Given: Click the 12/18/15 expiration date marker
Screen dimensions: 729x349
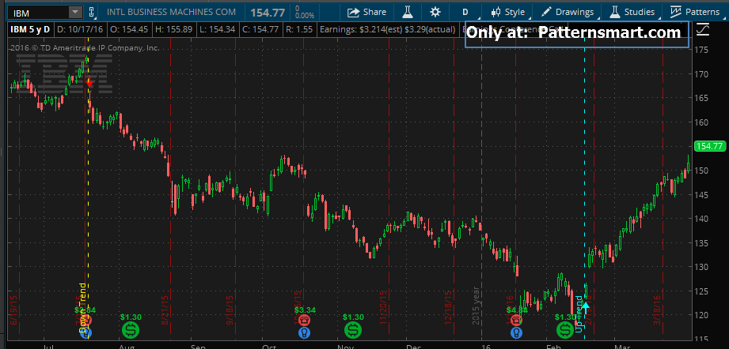Looking at the screenshot, I should coord(449,308).
